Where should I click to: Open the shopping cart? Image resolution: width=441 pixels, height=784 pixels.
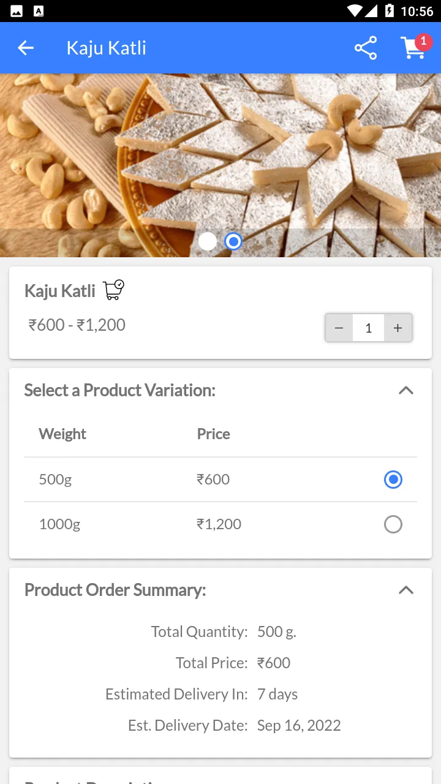tap(413, 49)
